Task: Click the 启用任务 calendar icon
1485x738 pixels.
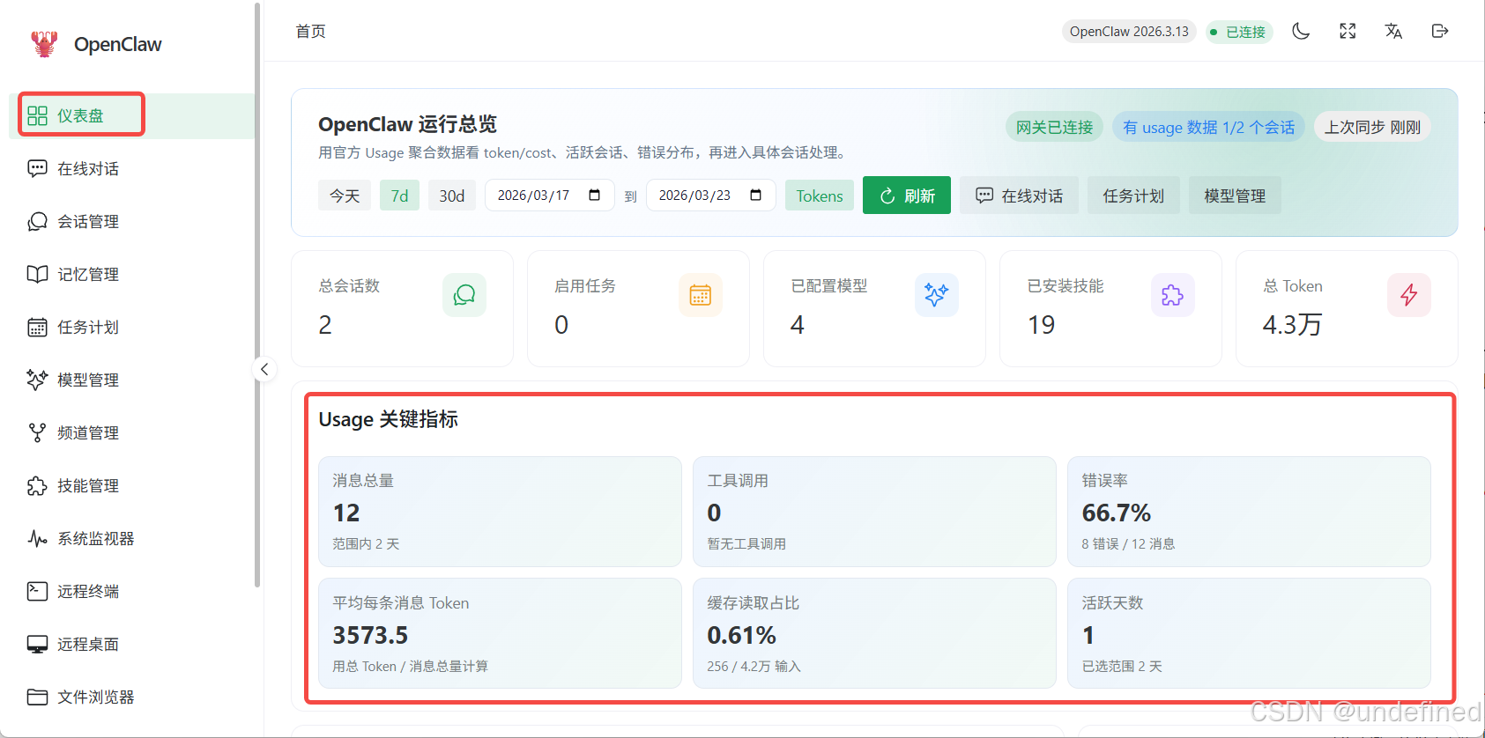Action: click(x=701, y=295)
